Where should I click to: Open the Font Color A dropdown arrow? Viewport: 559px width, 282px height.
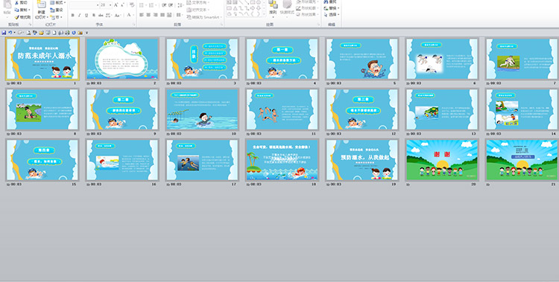point(133,16)
